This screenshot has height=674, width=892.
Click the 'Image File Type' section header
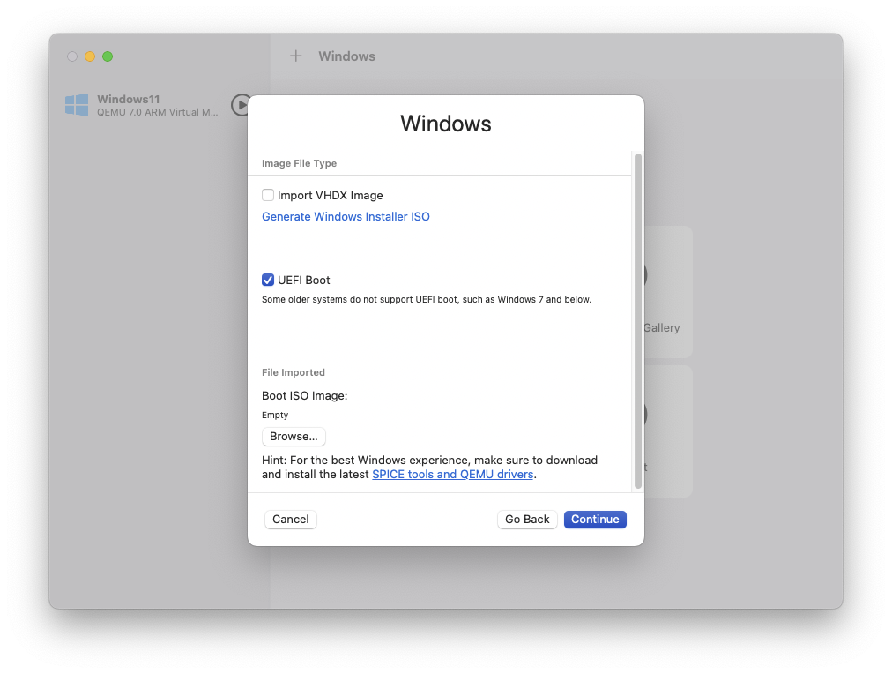[x=299, y=163]
